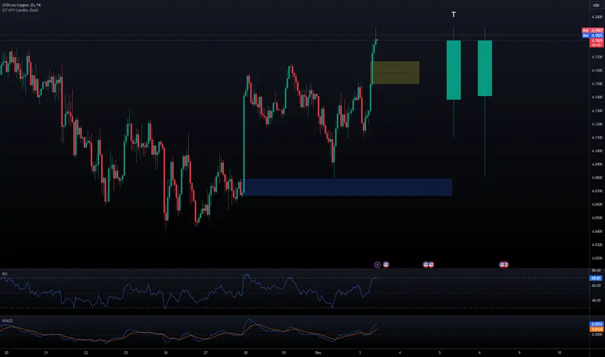
Task: Click the 0.0000 MACD scale label
Action: pos(597,334)
